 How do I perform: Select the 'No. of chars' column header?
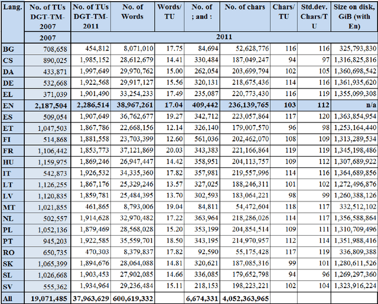[x=245, y=7]
